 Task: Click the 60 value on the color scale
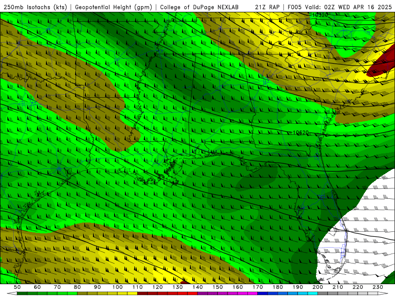click(x=37, y=287)
